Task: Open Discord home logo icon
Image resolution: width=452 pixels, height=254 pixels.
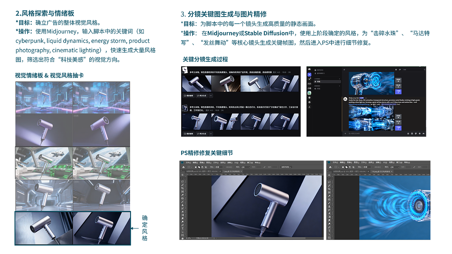Action: tap(309, 69)
